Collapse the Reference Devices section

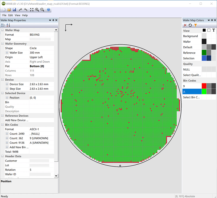point(2,116)
